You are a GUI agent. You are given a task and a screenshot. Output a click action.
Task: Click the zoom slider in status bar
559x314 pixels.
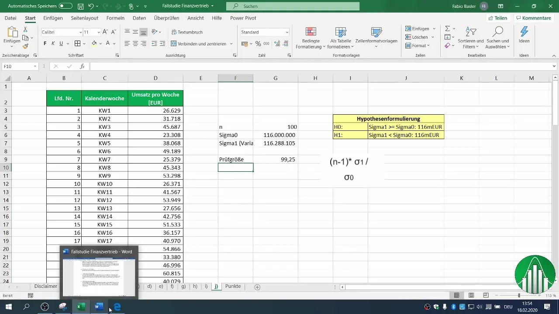point(518,295)
